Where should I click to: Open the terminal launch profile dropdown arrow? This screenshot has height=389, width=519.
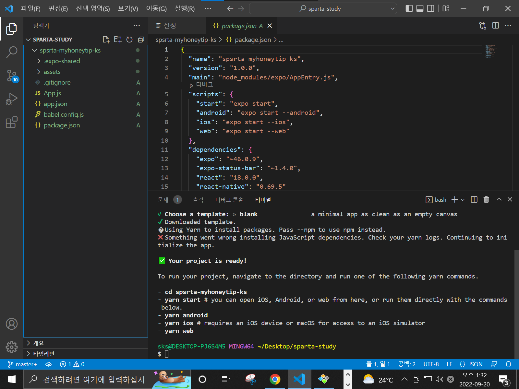tap(463, 200)
